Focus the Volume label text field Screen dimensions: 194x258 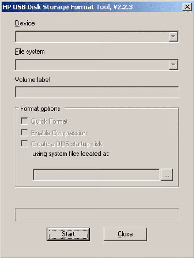(x=97, y=92)
